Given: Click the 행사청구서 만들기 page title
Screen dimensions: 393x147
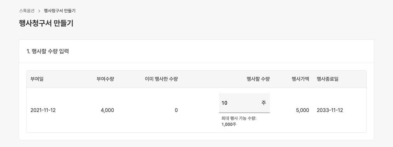Looking at the screenshot, I should [46, 23].
